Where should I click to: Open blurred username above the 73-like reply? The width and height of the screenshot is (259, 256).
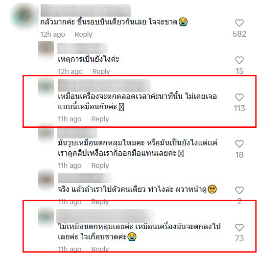click(106, 216)
